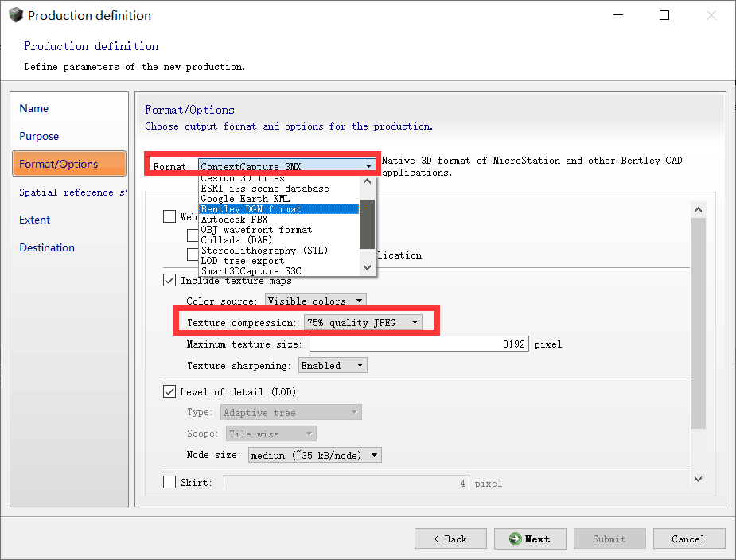Open Texture sharpening dropdown
Viewport: 736px width, 560px height.
pyautogui.click(x=333, y=366)
